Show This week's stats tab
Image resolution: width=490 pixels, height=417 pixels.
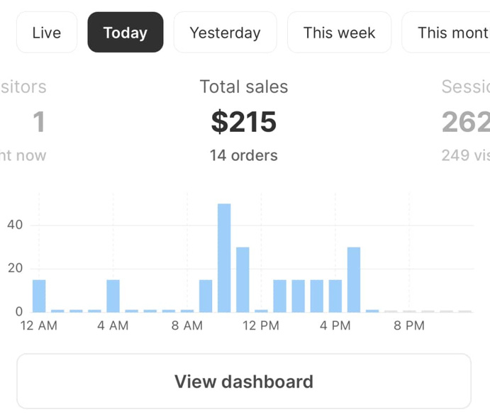click(x=339, y=33)
